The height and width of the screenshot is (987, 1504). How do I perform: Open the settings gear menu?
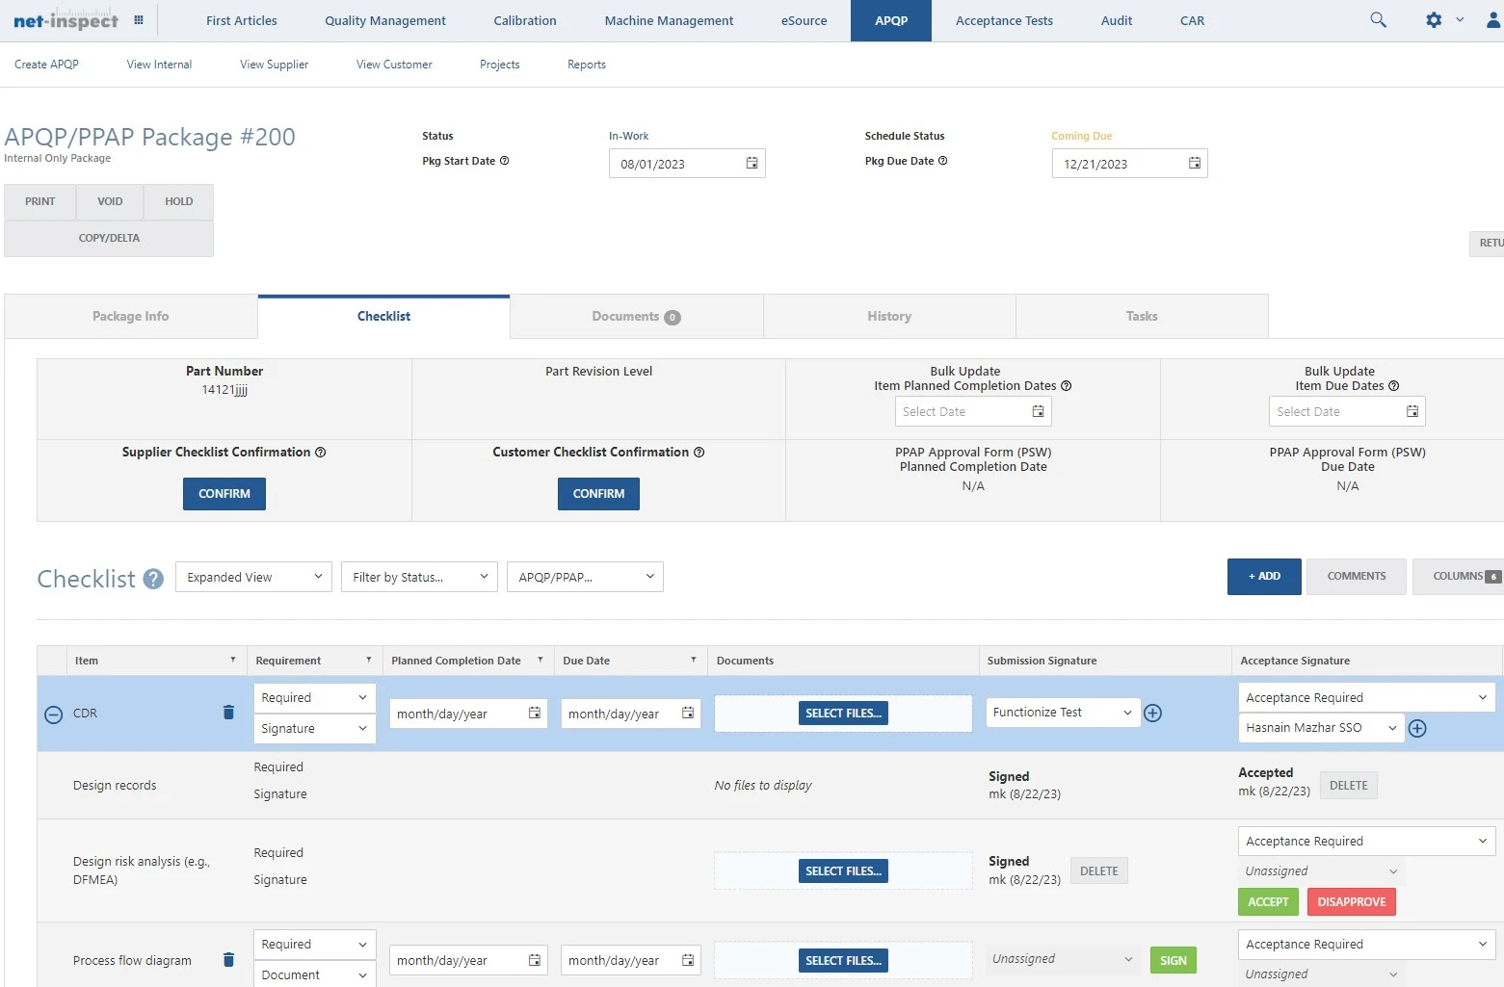[1433, 19]
